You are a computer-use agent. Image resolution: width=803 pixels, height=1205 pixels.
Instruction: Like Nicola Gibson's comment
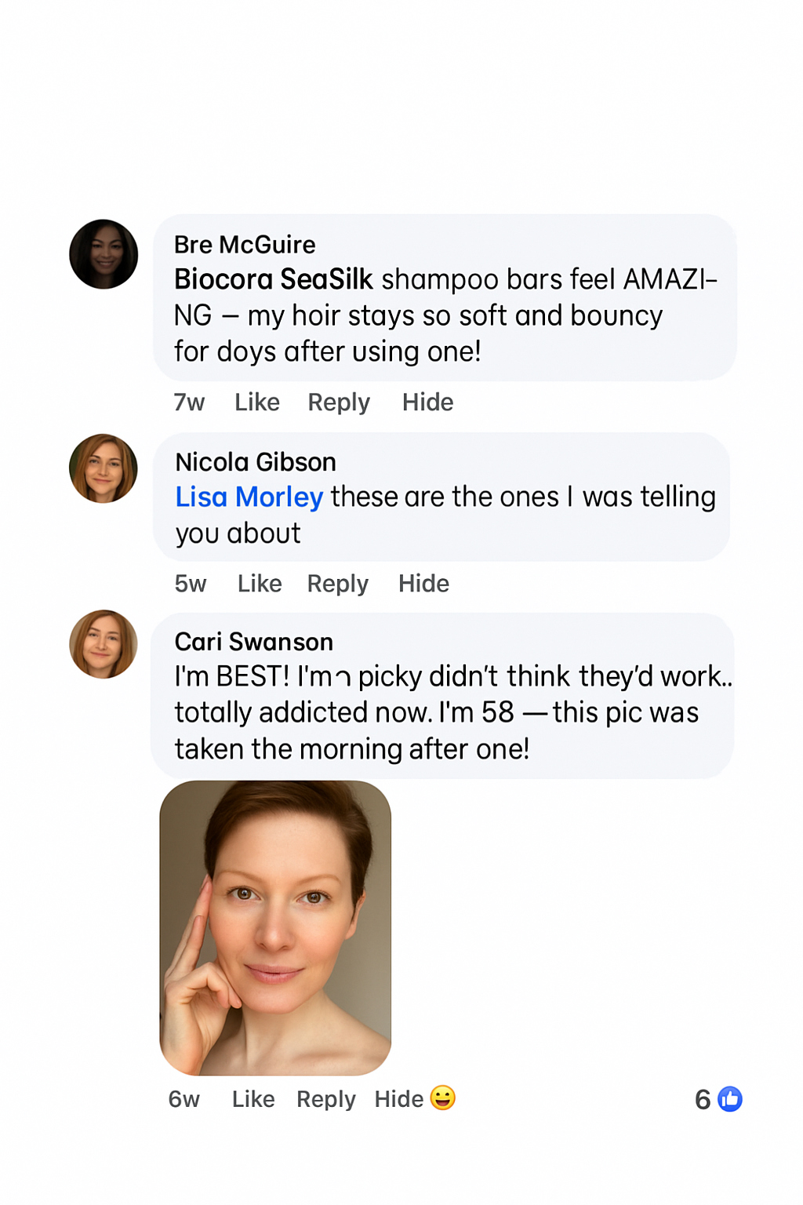(260, 584)
